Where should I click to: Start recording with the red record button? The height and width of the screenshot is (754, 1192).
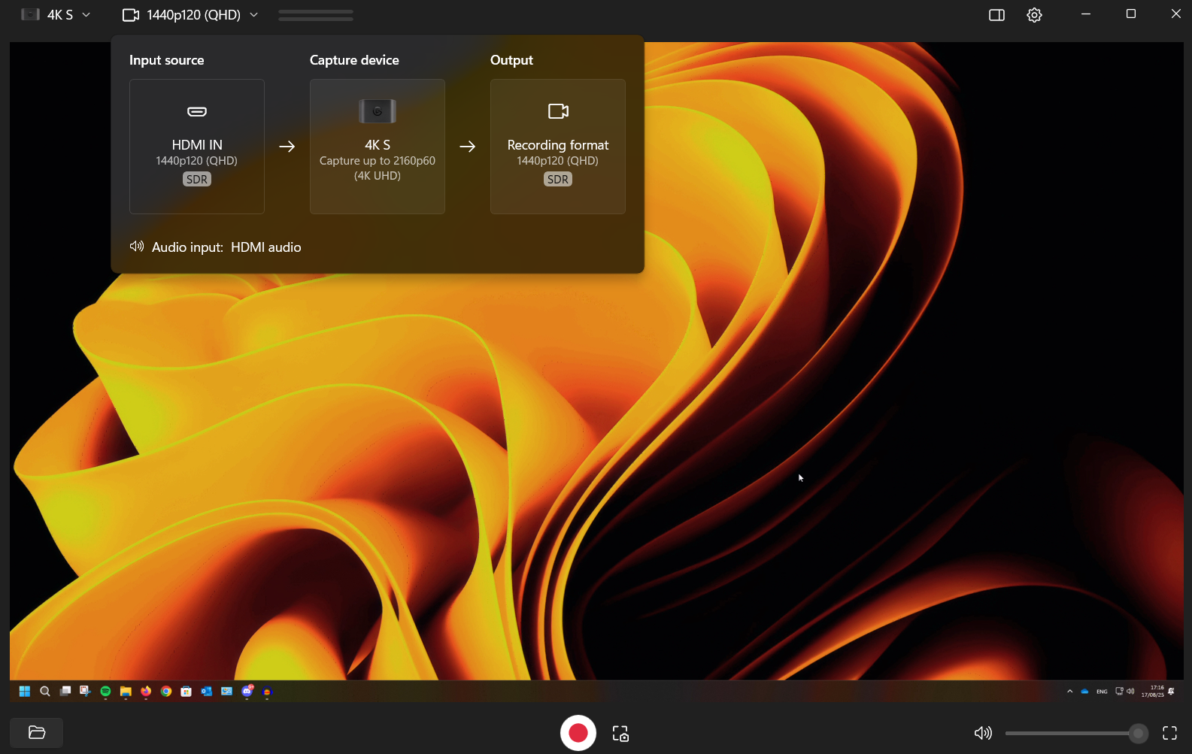coord(578,733)
